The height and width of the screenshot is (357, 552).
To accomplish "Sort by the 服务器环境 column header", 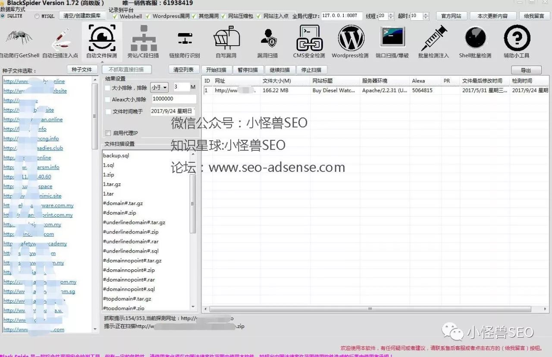I will (385, 81).
